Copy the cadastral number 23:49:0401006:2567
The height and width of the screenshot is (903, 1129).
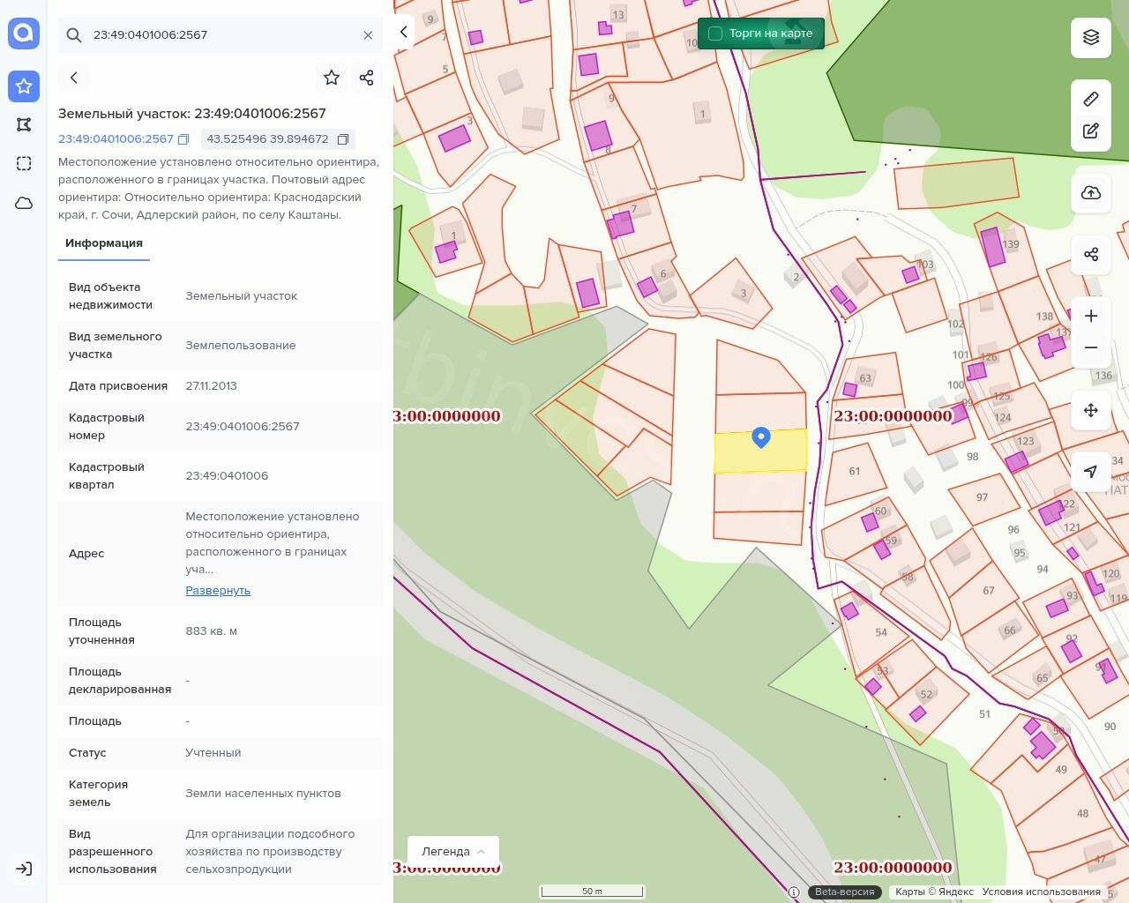(x=183, y=139)
